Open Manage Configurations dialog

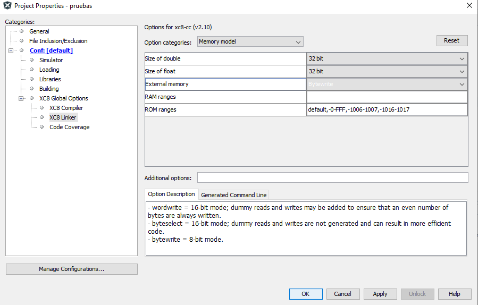click(x=72, y=269)
